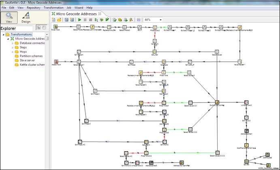Select the Access Input step node
The image size is (280, 170).
point(56,62)
